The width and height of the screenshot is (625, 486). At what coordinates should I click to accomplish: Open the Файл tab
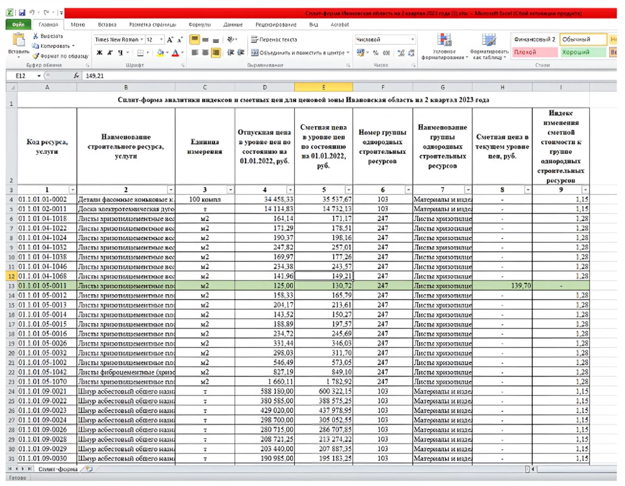(19, 24)
